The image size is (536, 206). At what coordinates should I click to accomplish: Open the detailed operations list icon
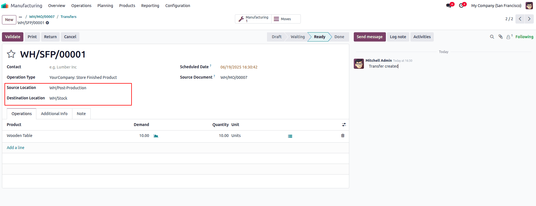(290, 136)
